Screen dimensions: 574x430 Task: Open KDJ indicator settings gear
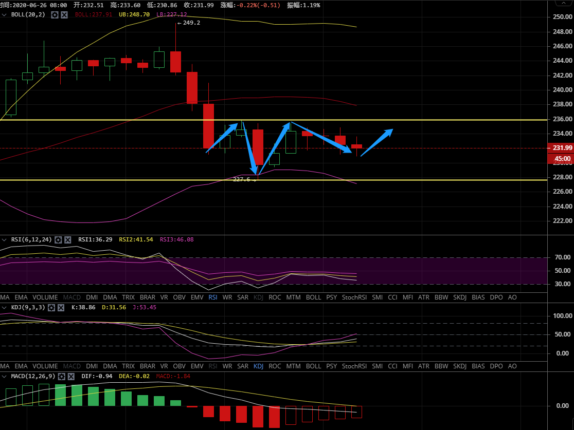tap(51, 307)
